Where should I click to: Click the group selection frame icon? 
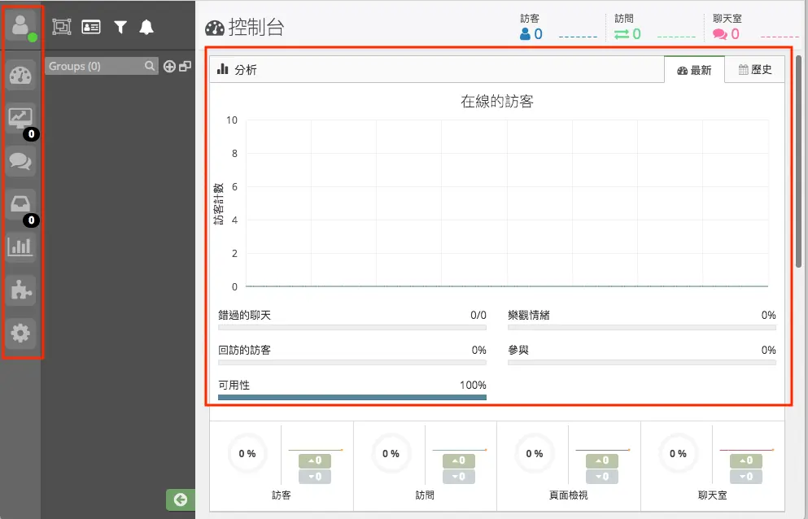(62, 27)
